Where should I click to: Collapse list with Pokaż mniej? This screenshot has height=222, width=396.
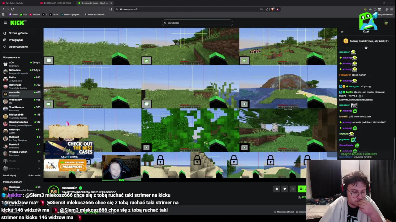pos(34,175)
